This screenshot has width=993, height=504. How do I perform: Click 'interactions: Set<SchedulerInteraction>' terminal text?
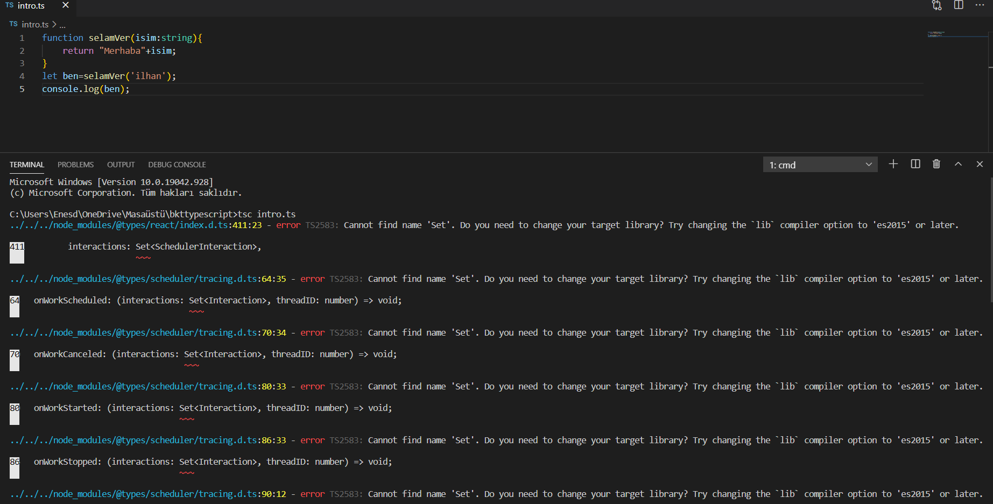tap(164, 246)
